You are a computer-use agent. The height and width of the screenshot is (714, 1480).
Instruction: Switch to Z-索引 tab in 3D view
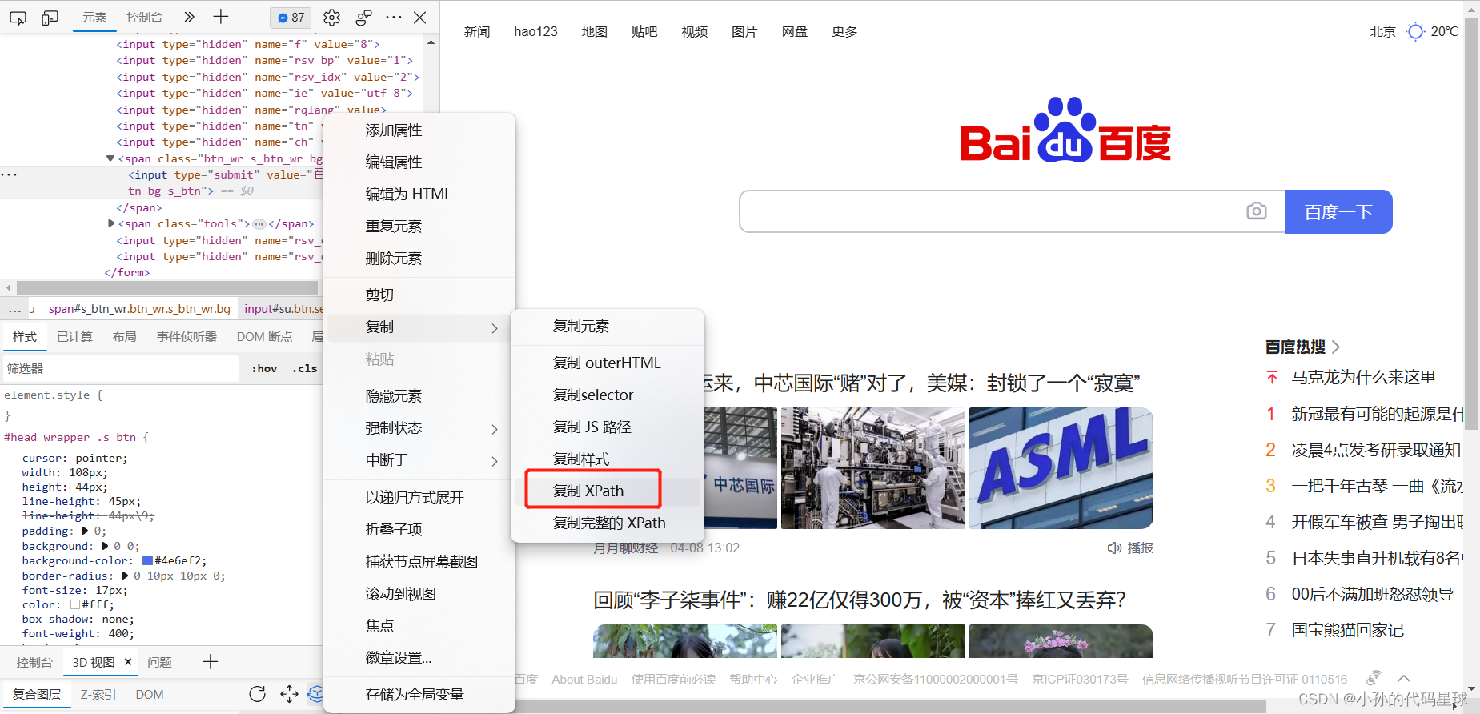[98, 694]
